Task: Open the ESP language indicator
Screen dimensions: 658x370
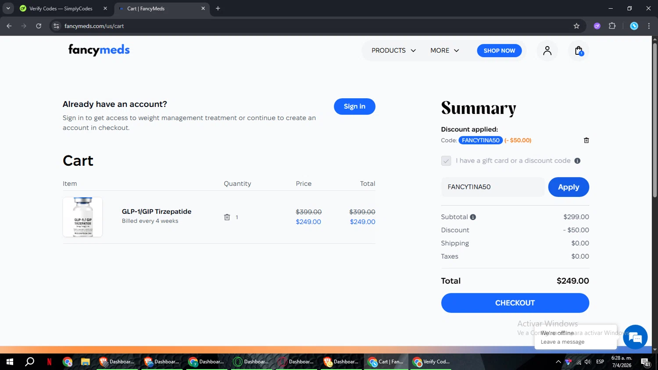Action: [600, 362]
